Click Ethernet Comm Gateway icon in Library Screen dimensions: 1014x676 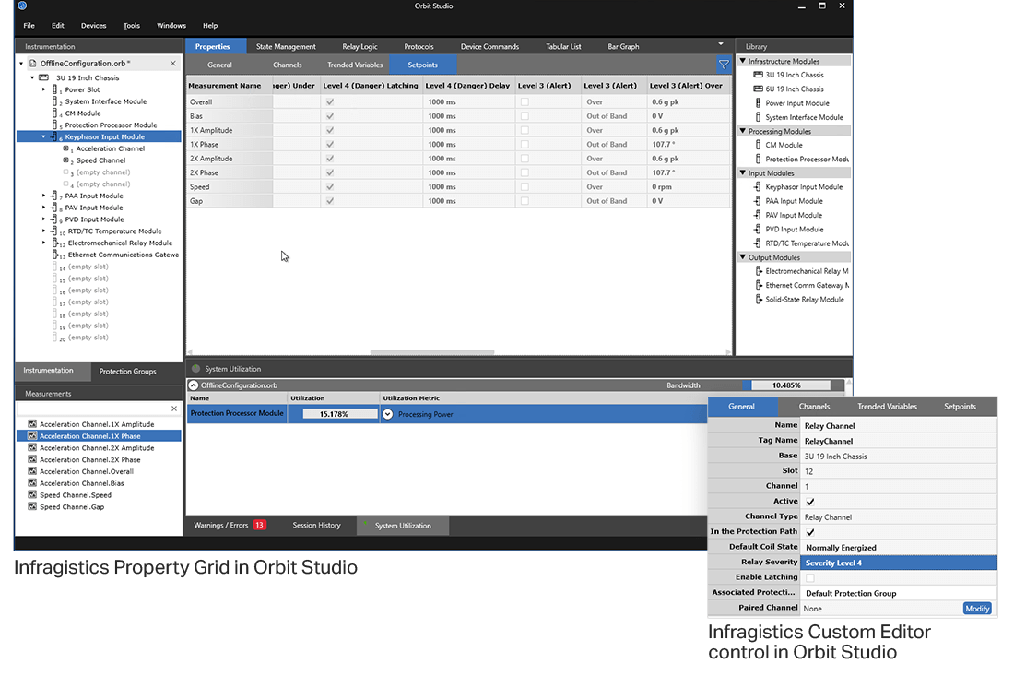759,285
